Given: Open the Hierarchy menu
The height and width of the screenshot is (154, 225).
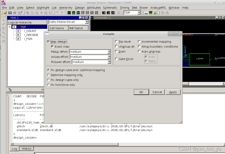Looking at the screenshot, I should pyautogui.click(x=66, y=8).
